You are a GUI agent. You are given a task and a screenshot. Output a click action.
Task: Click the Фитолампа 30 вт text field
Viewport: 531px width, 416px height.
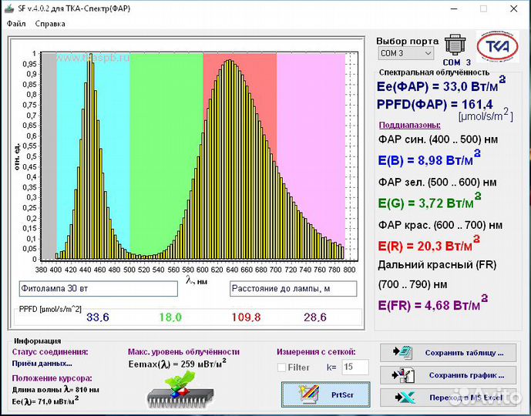coord(98,288)
